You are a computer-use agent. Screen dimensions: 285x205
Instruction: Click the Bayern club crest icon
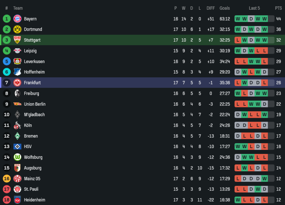[17, 19]
